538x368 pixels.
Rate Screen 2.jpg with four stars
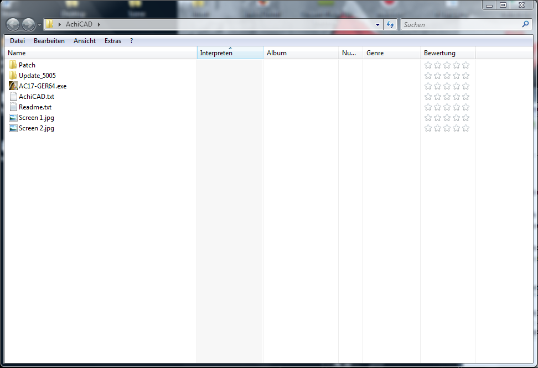[456, 128]
